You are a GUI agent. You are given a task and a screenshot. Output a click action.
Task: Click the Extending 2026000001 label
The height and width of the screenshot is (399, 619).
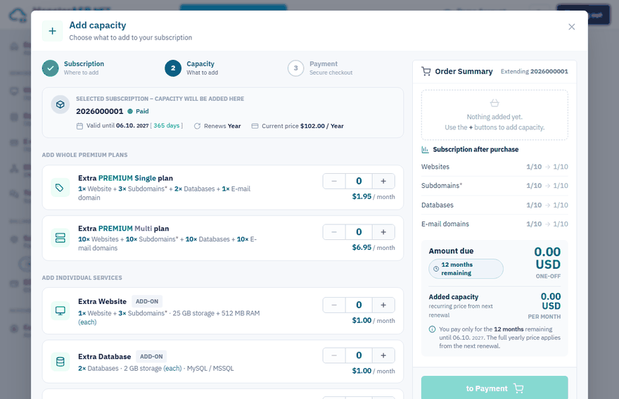click(534, 72)
